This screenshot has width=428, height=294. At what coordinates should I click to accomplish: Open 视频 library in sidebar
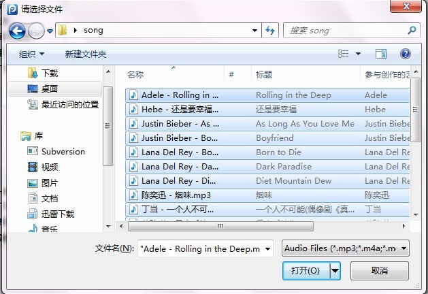tap(50, 167)
